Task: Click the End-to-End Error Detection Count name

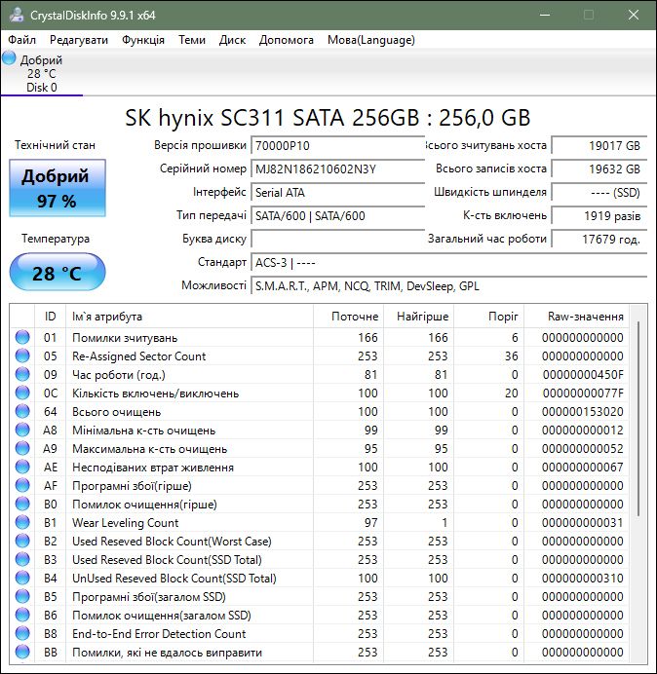Action: tap(159, 634)
